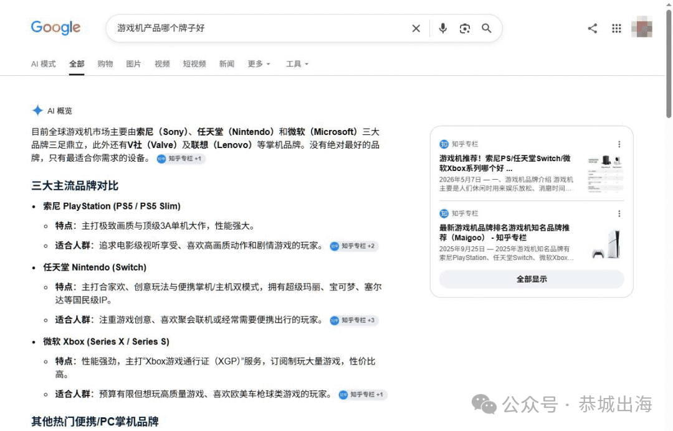Start voice search with microphone icon
The height and width of the screenshot is (431, 673).
tap(442, 28)
